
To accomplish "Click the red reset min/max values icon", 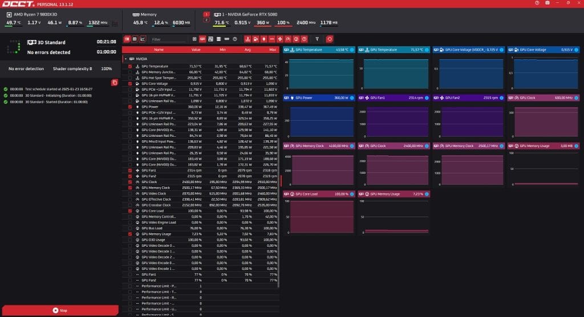I will [330, 39].
